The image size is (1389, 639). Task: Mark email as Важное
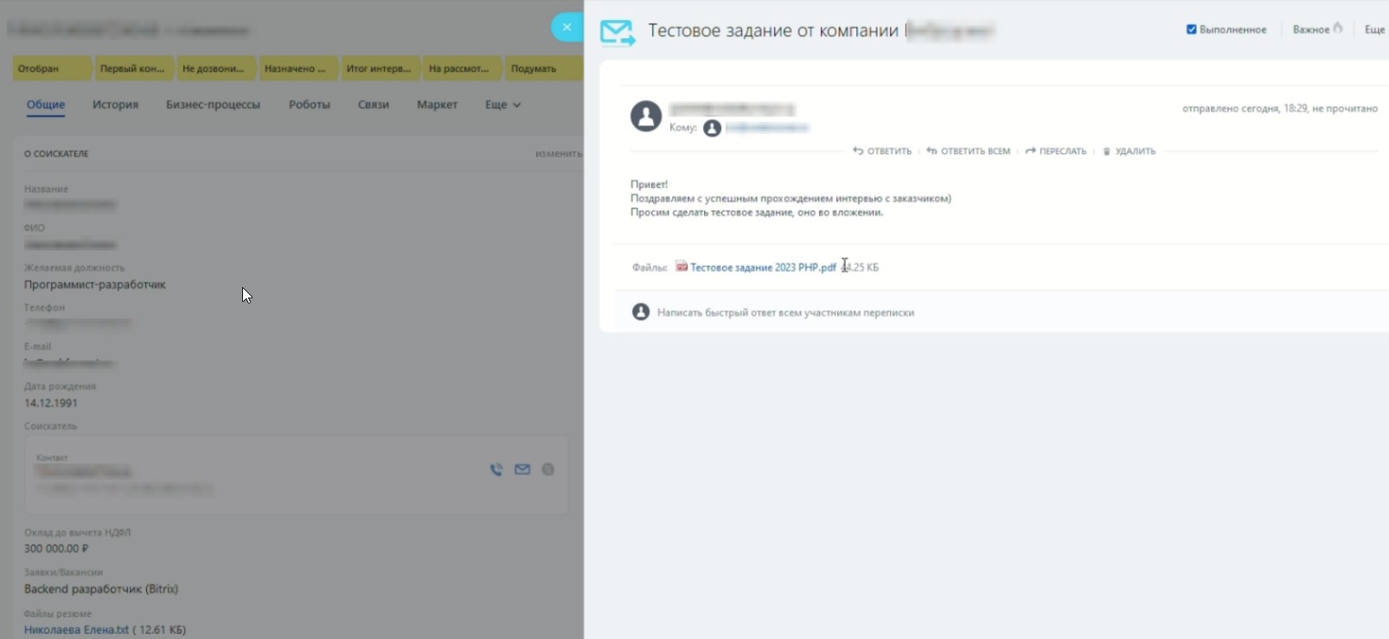[1317, 29]
